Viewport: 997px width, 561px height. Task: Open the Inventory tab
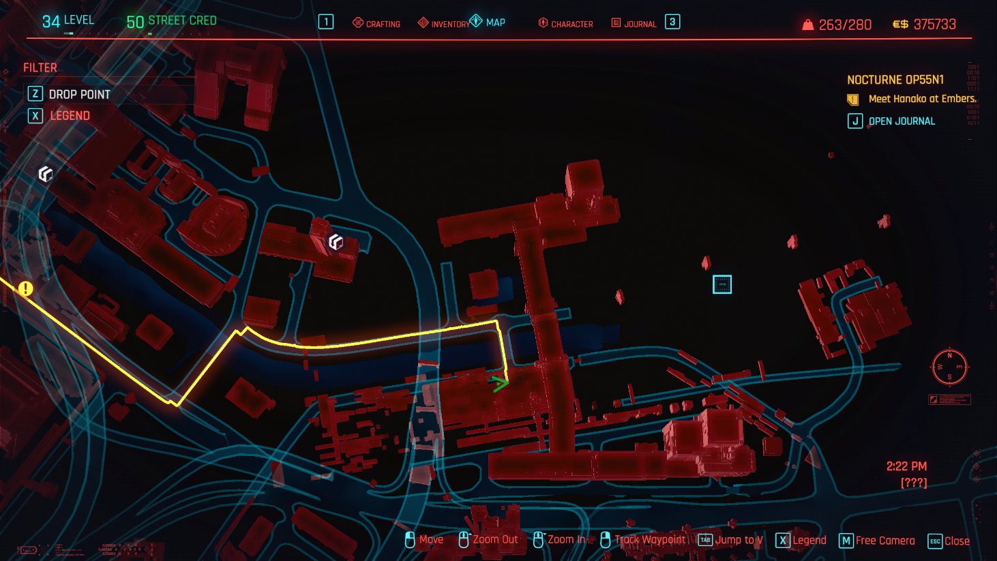[x=450, y=24]
